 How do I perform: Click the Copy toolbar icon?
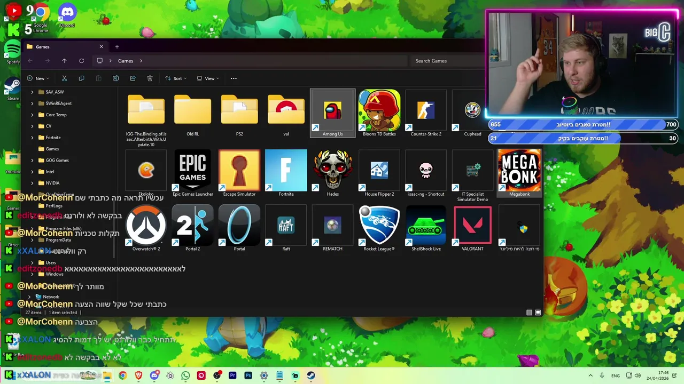coord(81,78)
